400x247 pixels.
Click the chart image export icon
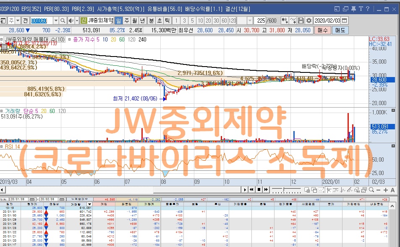pos(364,190)
